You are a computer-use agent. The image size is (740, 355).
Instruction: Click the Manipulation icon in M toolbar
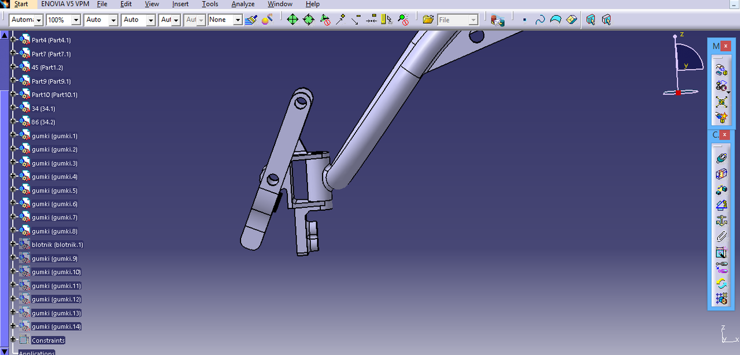point(721,70)
